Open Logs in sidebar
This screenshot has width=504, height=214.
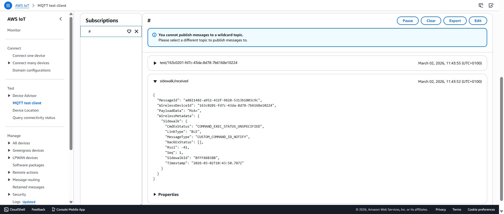point(16,202)
